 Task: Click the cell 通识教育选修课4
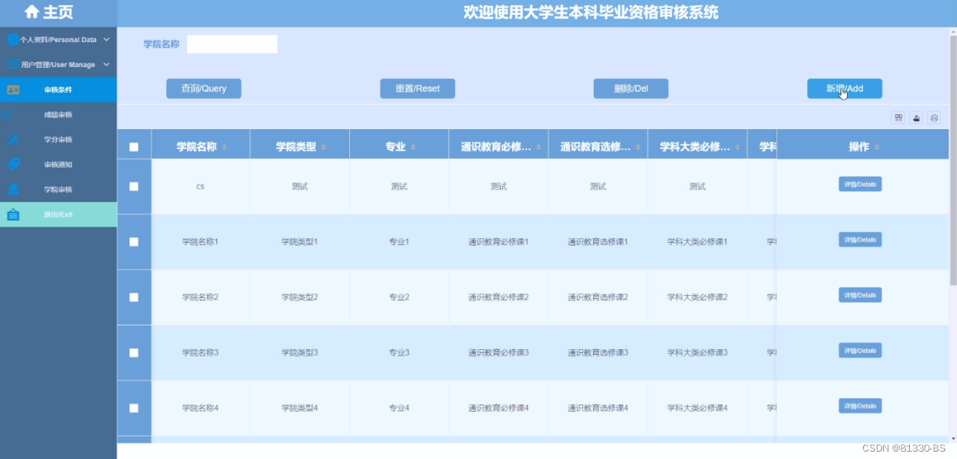click(x=598, y=408)
